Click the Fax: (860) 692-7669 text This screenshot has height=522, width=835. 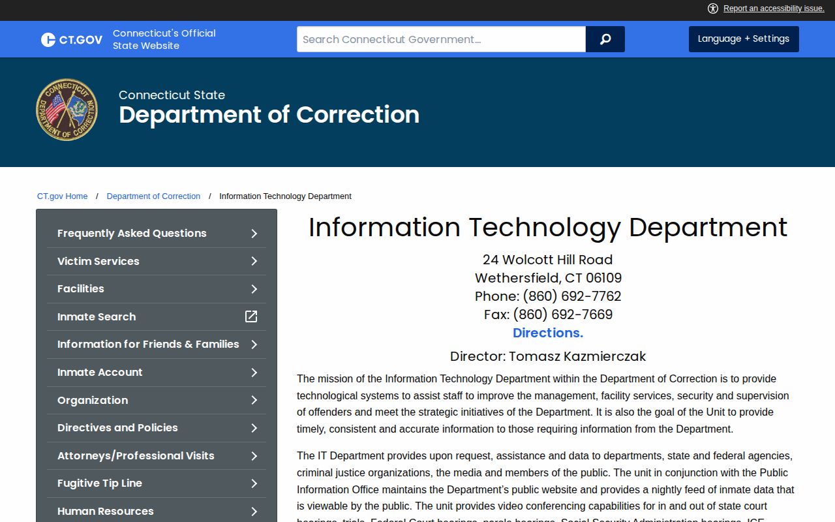[548, 315]
